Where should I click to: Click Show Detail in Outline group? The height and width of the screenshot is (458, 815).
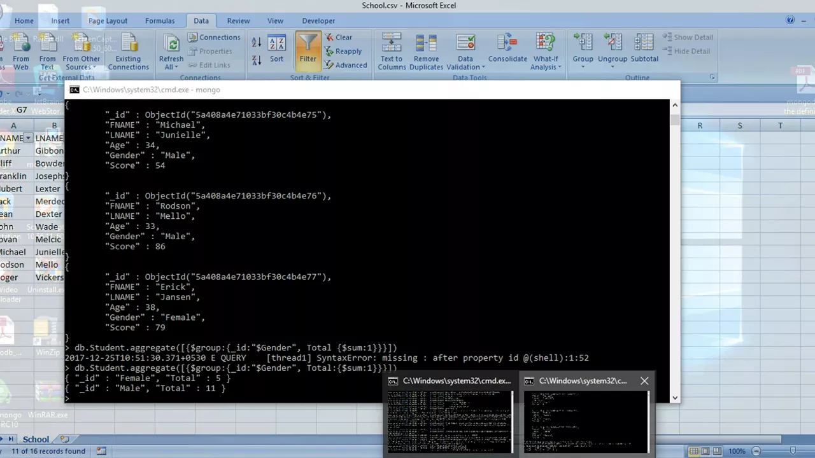(x=688, y=38)
